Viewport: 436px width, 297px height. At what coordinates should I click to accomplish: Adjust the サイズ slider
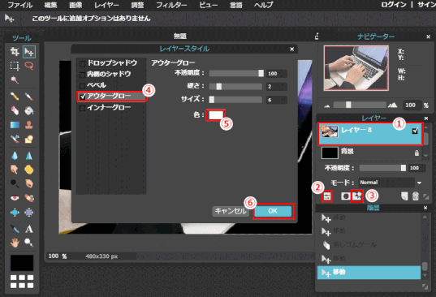235,100
